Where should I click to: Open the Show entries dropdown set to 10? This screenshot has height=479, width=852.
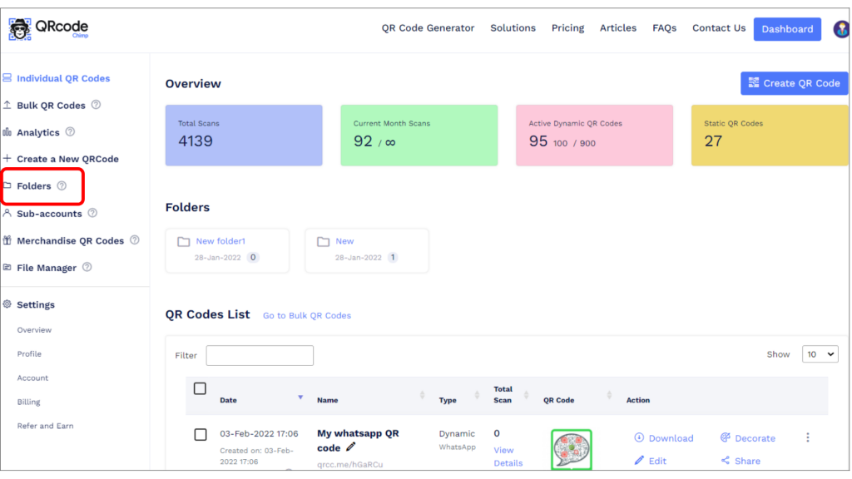[820, 354]
